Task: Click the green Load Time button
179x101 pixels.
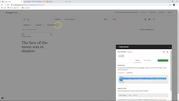Action: pos(163,61)
